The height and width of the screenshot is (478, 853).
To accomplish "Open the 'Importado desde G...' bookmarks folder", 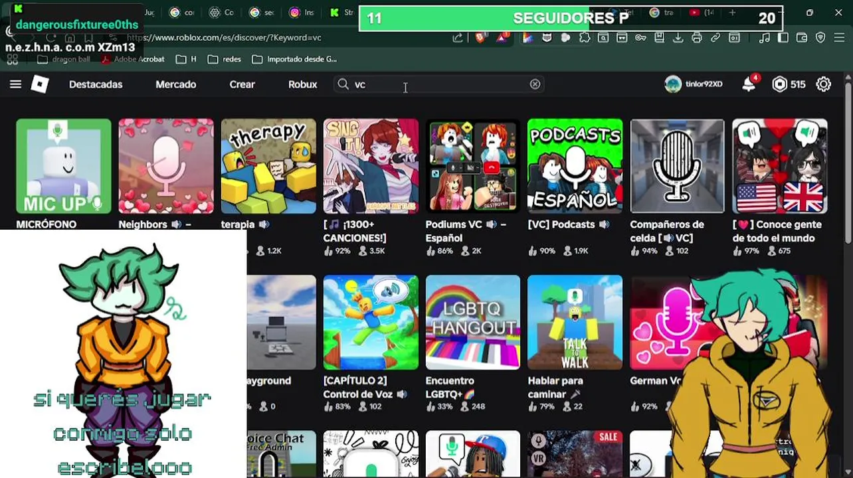I will (294, 59).
